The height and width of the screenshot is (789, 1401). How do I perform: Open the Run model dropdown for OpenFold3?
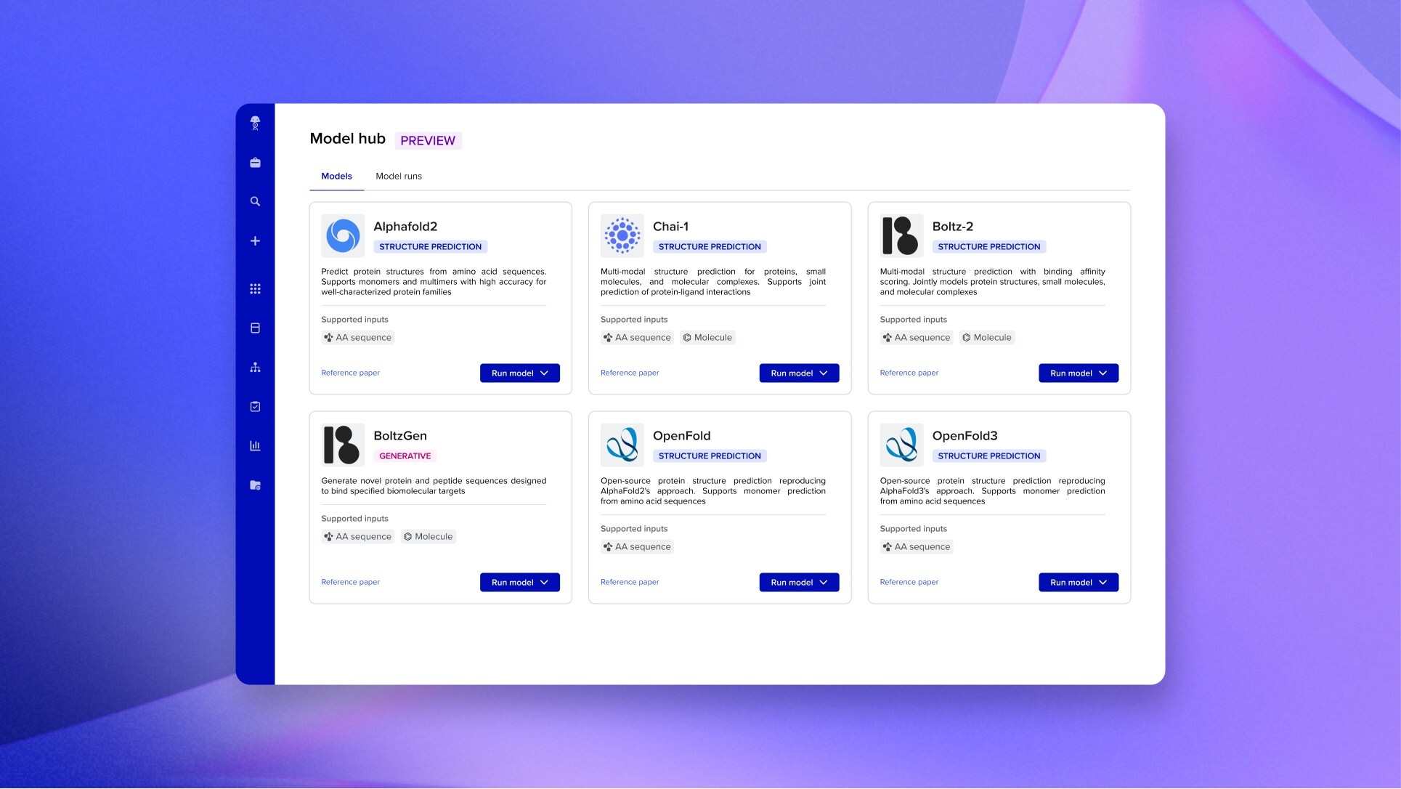pos(1079,583)
